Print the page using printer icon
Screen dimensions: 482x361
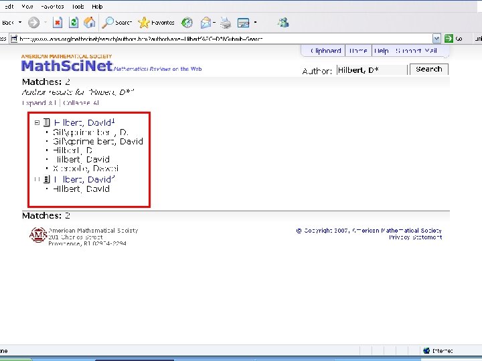tap(226, 23)
